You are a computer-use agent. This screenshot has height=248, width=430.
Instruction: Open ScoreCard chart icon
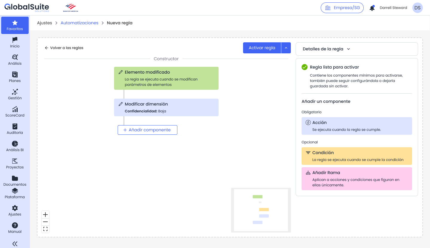15,109
